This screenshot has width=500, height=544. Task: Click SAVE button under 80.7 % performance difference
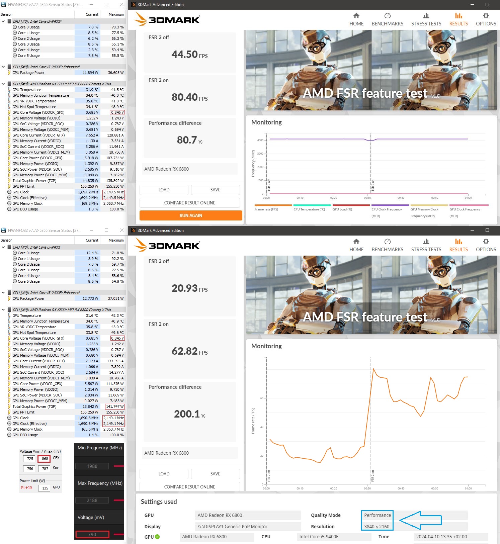[x=215, y=190]
